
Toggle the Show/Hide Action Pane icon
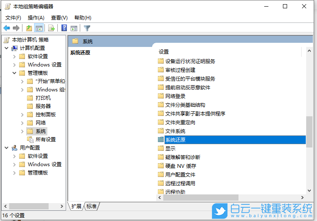74,28
